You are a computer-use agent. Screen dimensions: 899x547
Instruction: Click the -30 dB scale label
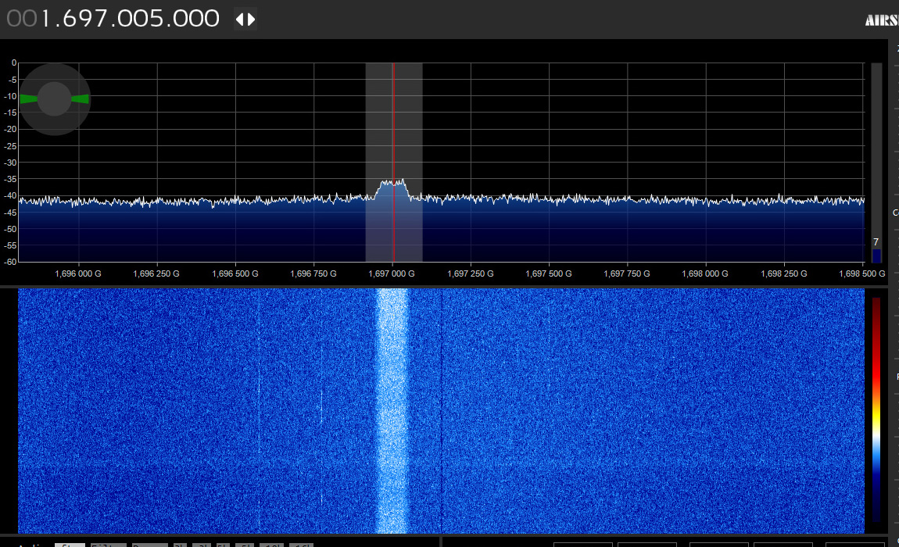tap(10, 163)
